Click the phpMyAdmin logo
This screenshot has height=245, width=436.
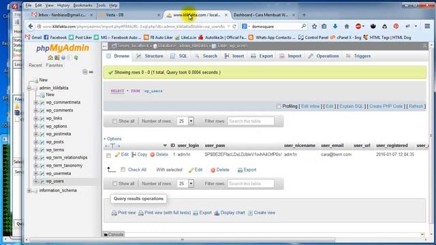pos(63,48)
